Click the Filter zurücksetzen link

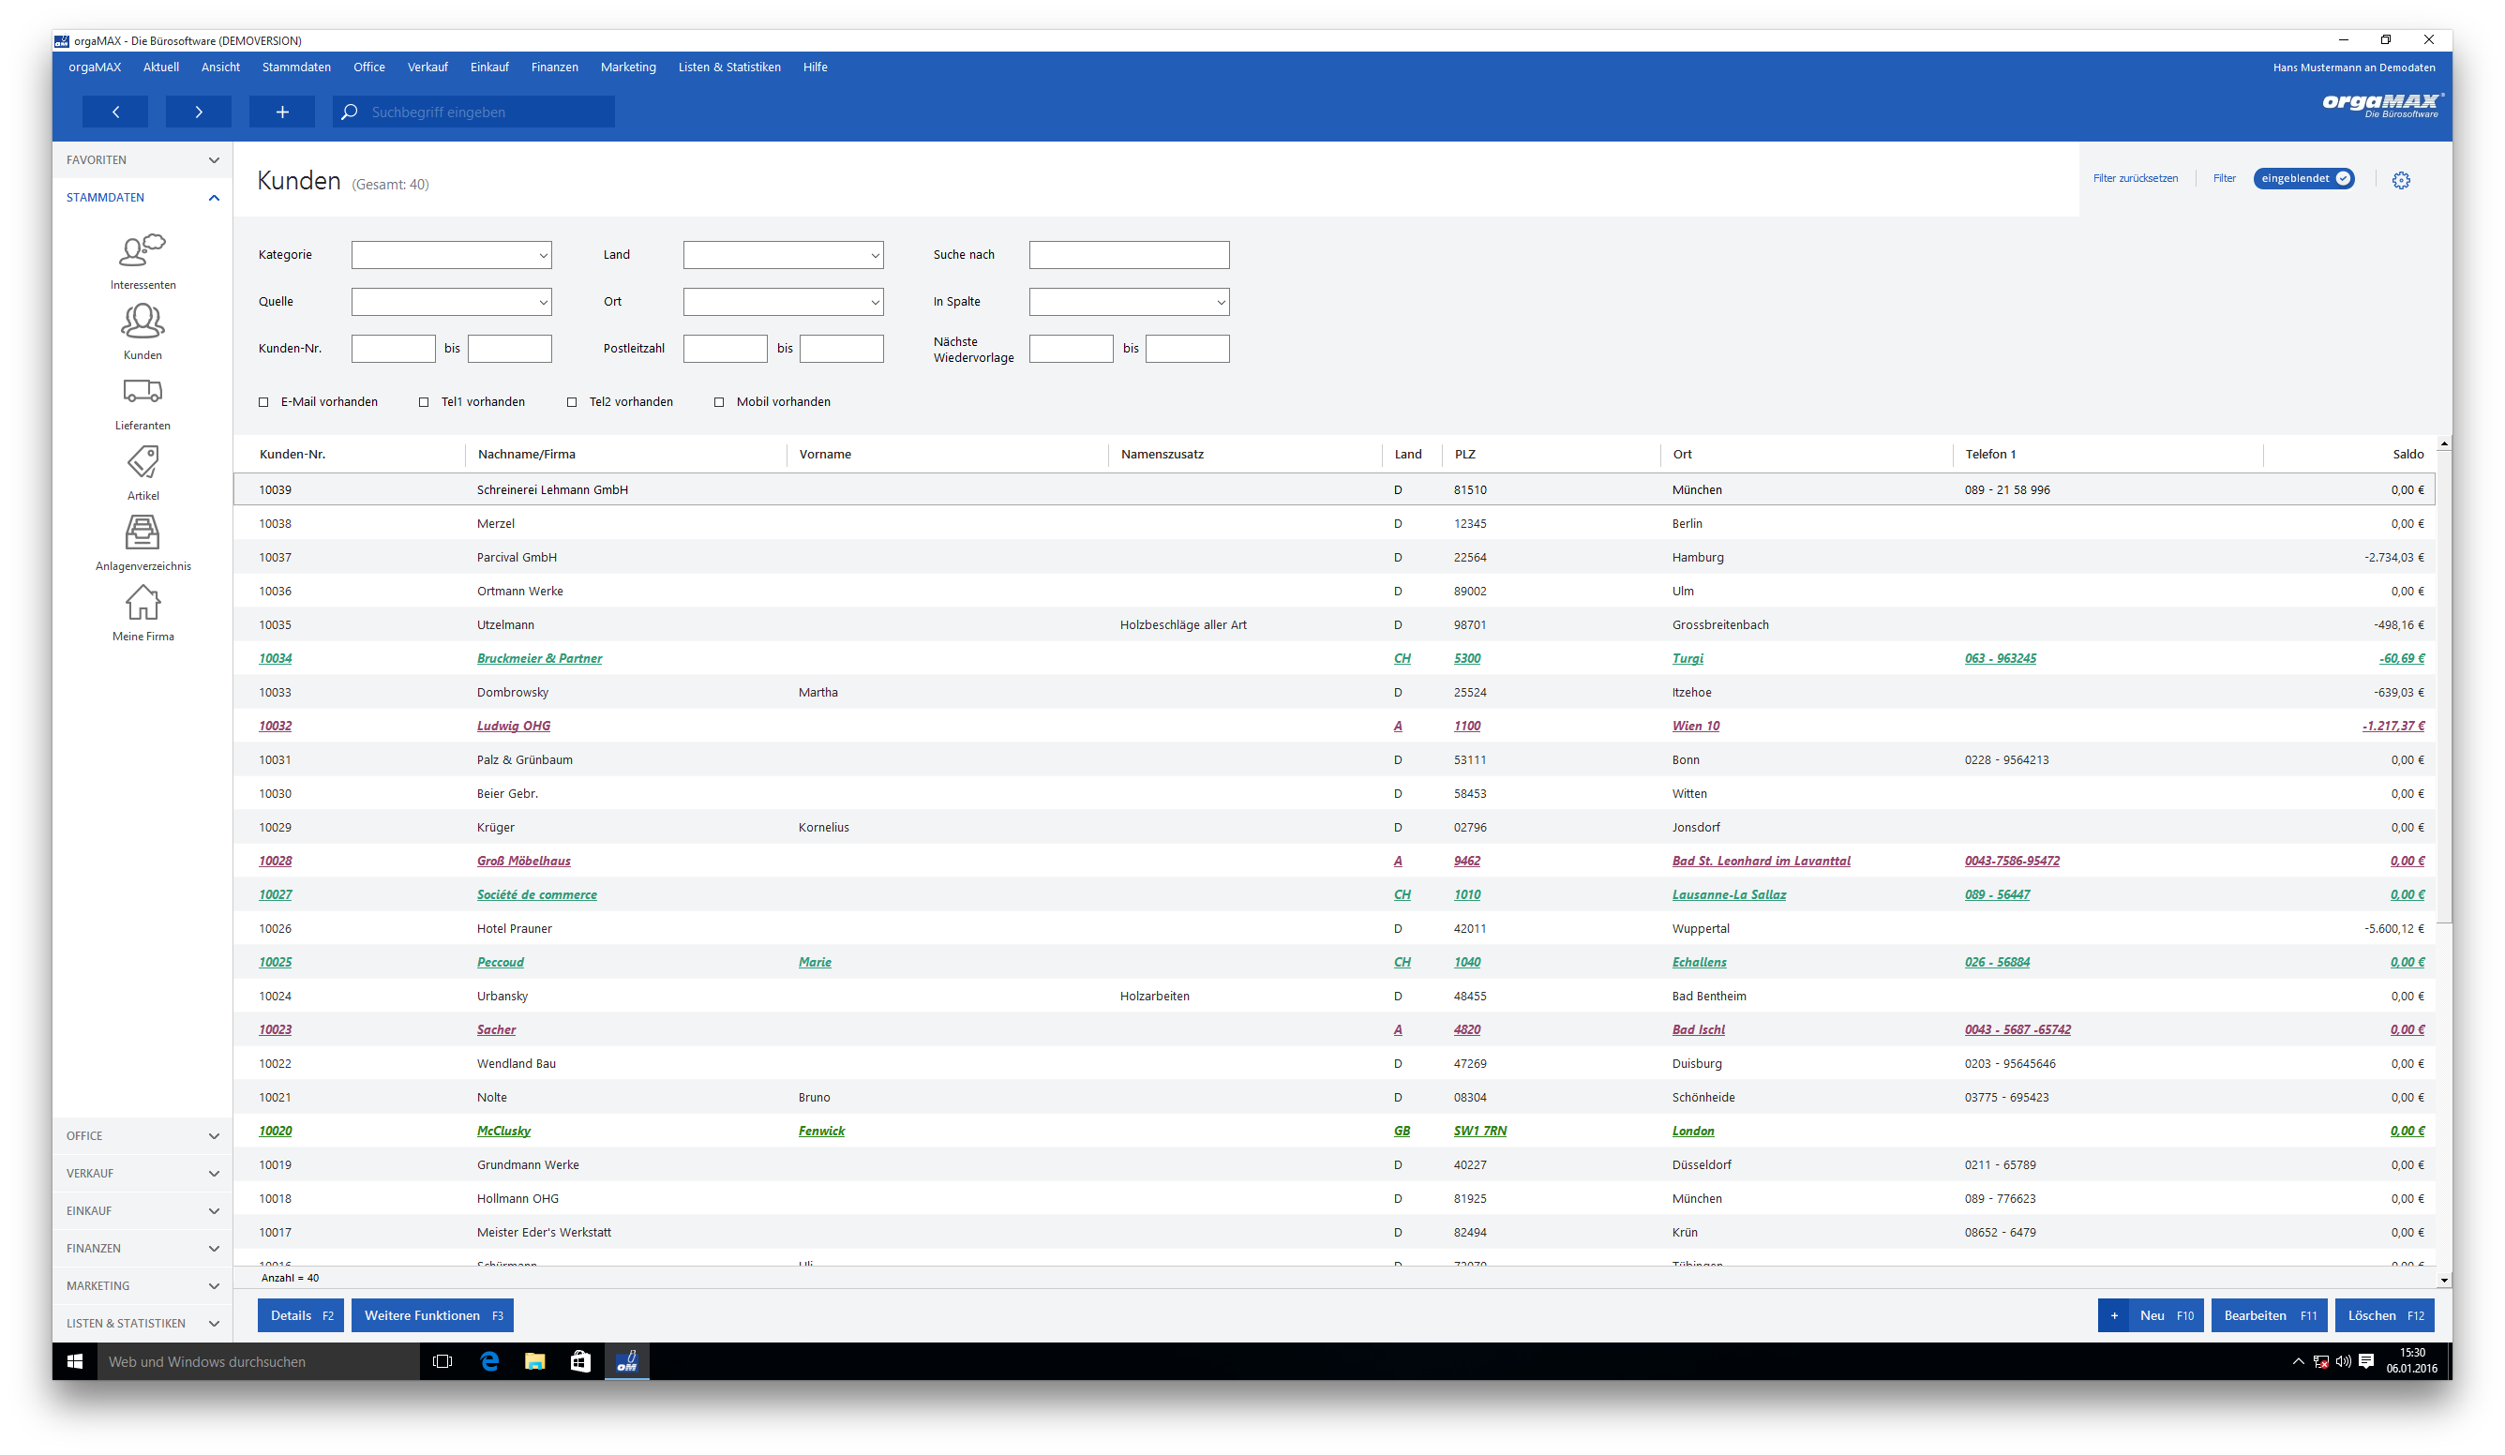[x=2136, y=179]
